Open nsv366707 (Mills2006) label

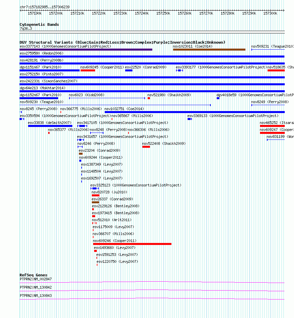point(113,234)
